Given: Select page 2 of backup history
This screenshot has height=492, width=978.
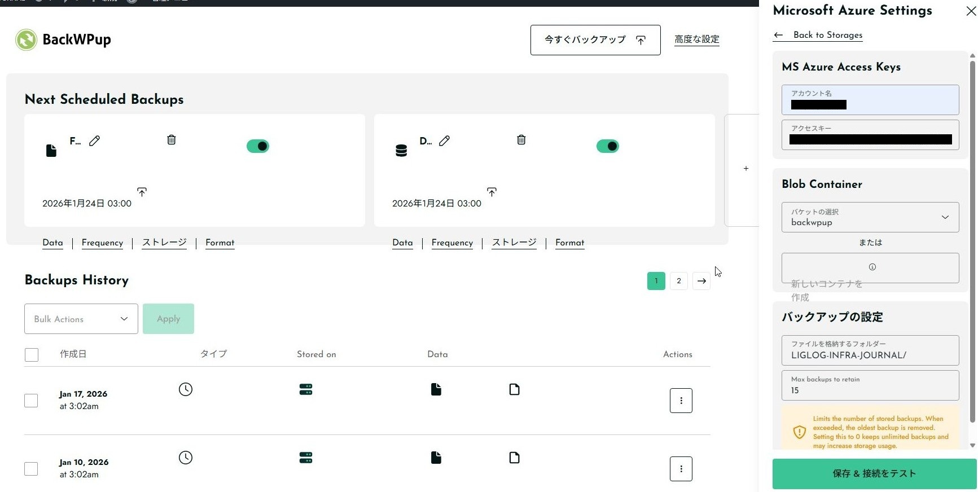Looking at the screenshot, I should pyautogui.click(x=679, y=281).
